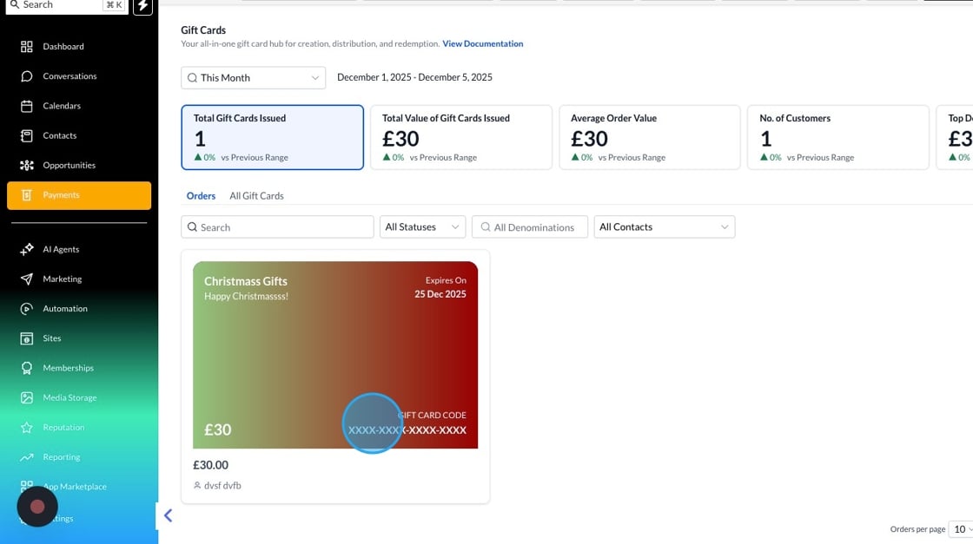
Task: Select the Orders tab
Action: 201,196
